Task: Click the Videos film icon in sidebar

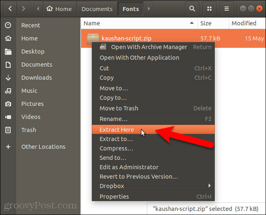Action: click(8, 117)
